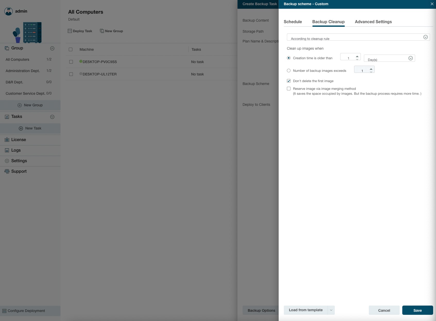Click the New Task sidebar button
This screenshot has width=436, height=321.
(30, 128)
